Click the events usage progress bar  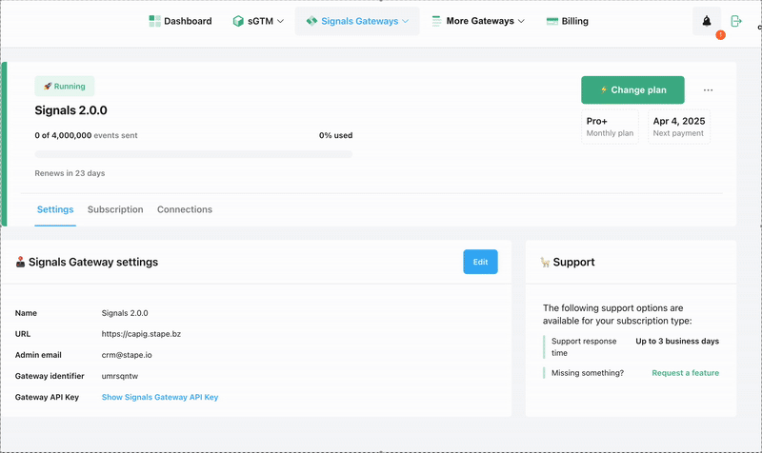[193, 154]
